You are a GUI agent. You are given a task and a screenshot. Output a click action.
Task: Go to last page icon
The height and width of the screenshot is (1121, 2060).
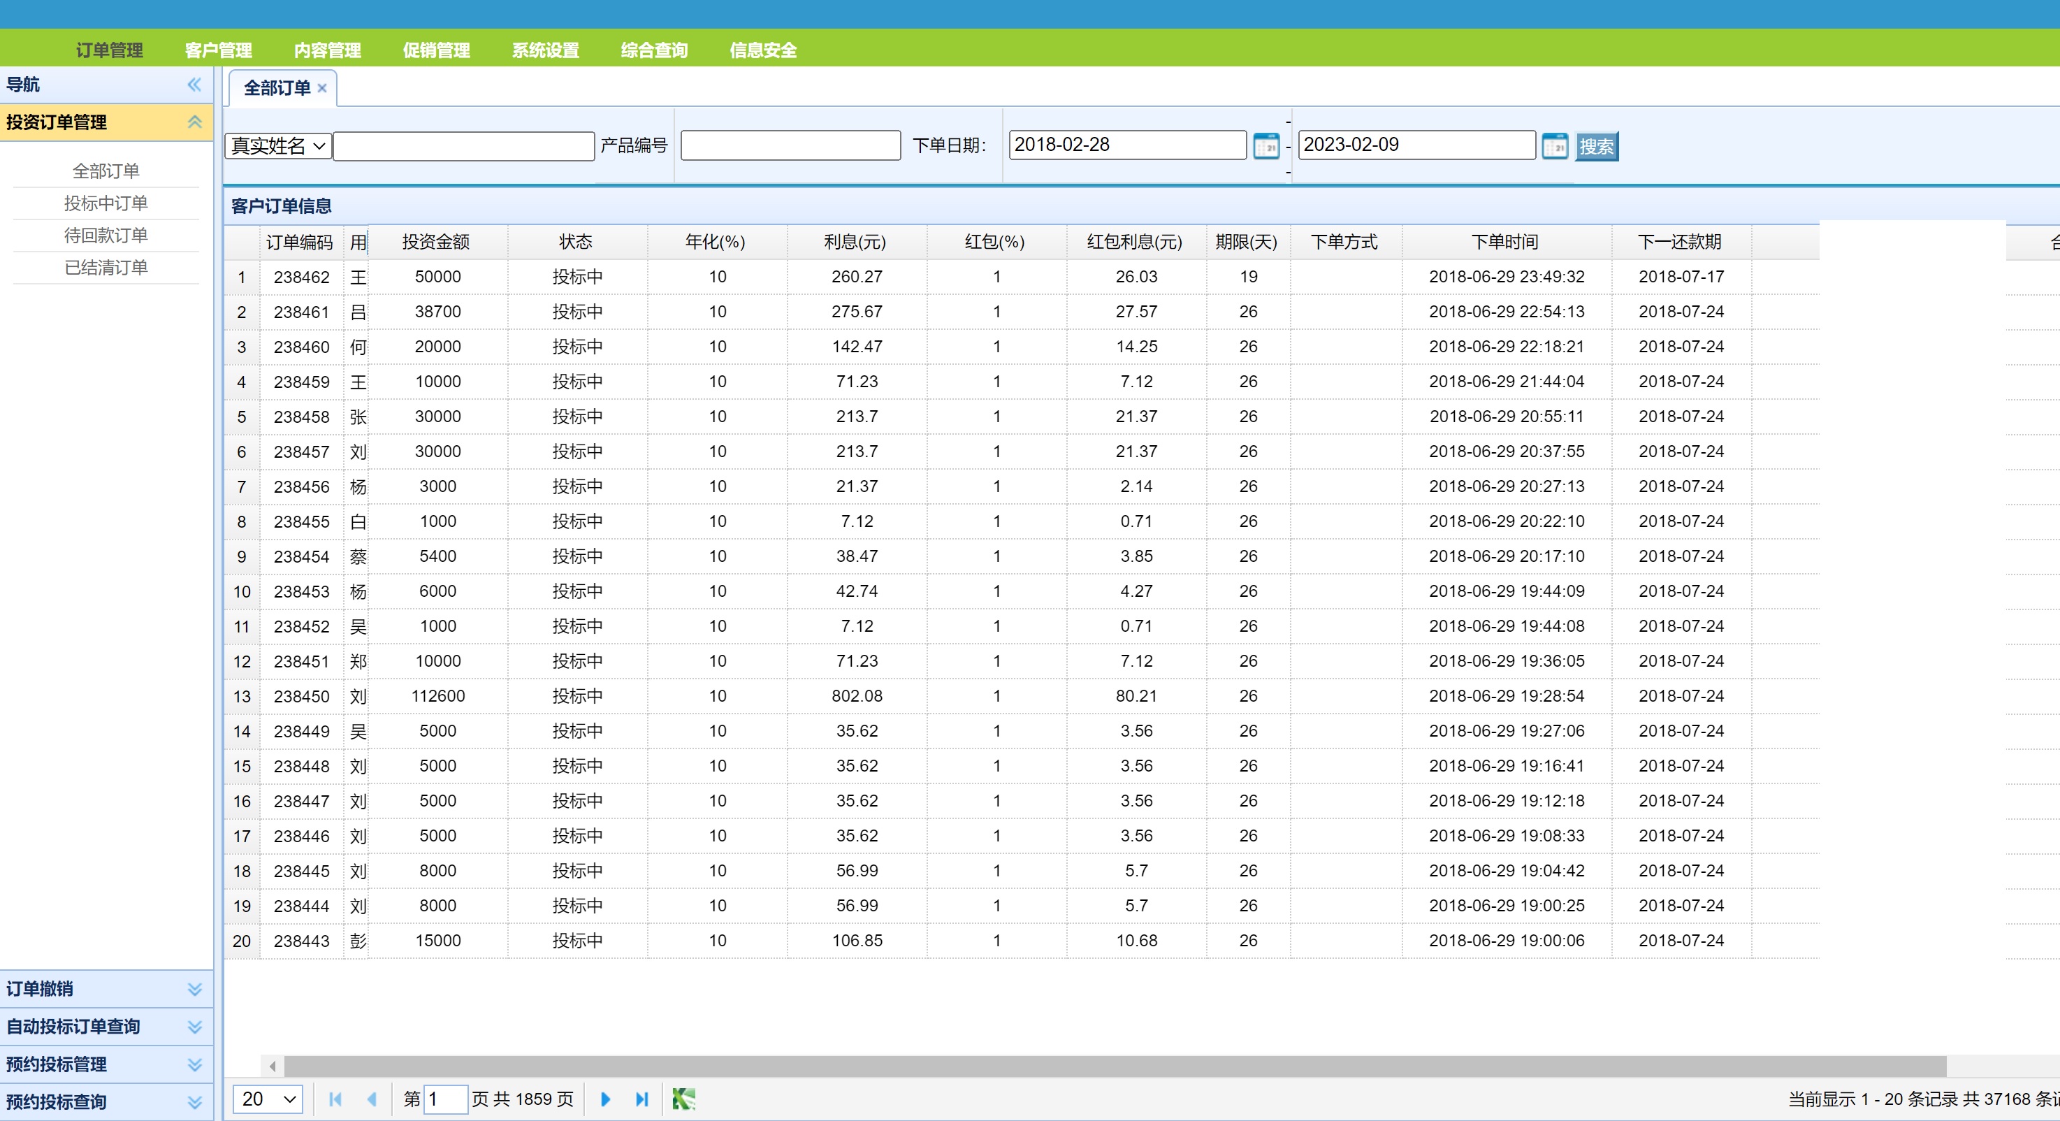(642, 1099)
